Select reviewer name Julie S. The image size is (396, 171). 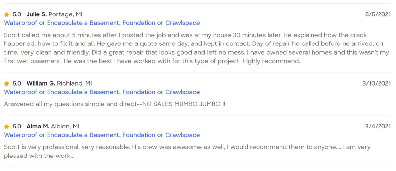[37, 14]
